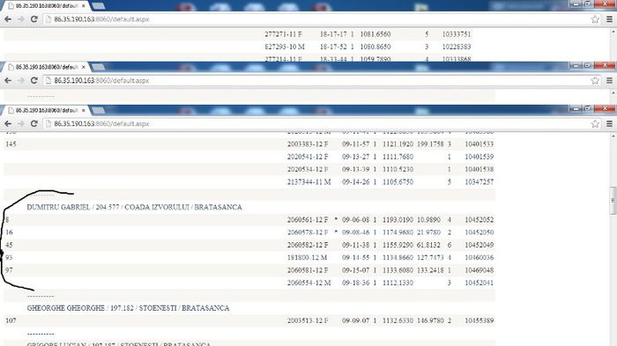Click ring number 2060554-12 M
Screen dimensions: 617x346
[308, 283]
